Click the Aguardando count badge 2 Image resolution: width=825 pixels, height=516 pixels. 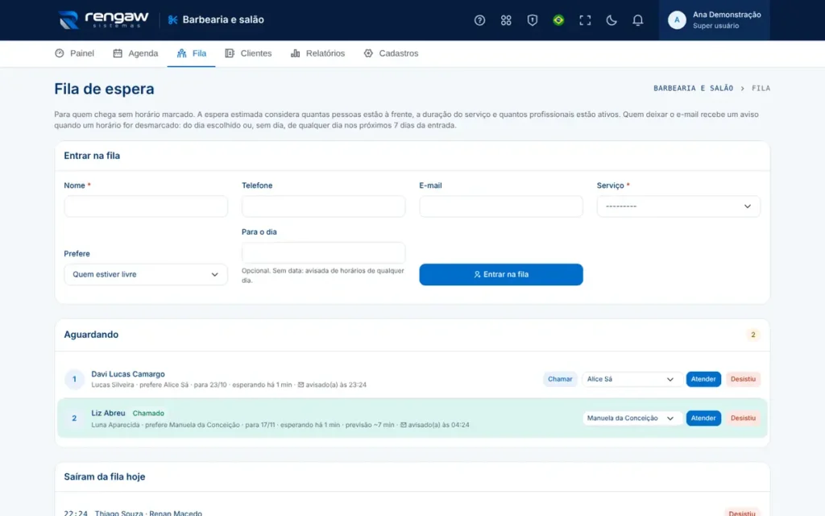753,335
